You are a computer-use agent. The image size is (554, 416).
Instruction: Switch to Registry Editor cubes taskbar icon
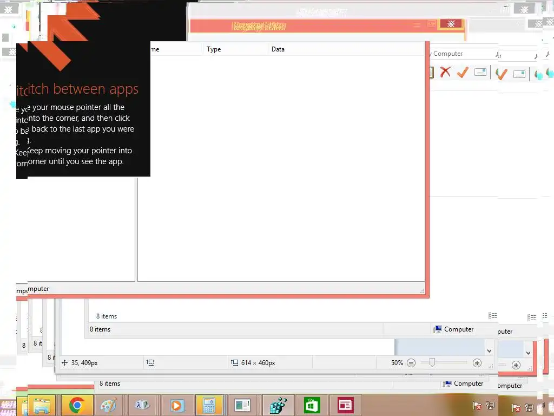click(279, 405)
